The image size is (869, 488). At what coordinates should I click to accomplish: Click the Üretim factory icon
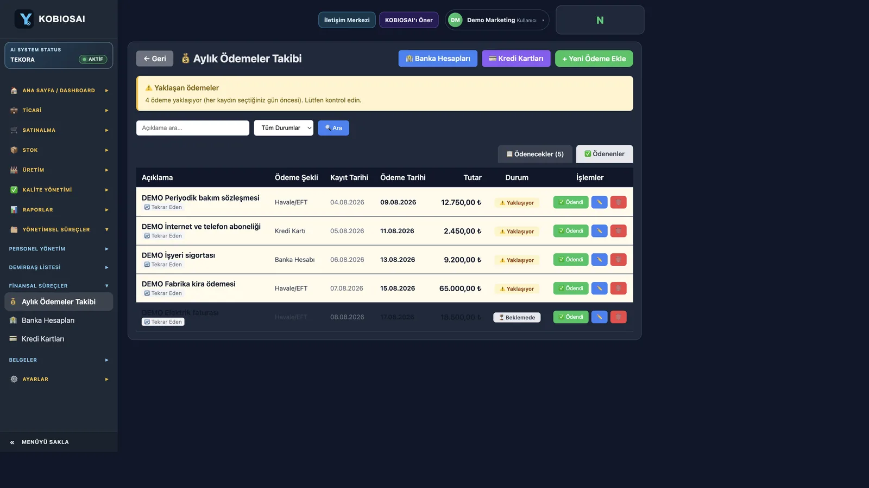pos(14,170)
